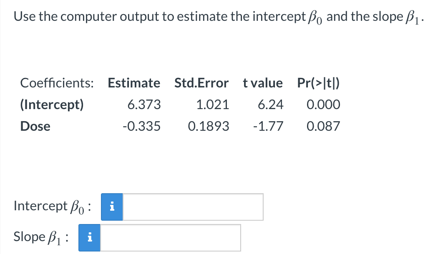
Task: Select the (Intercept) row label
Action: [52, 105]
